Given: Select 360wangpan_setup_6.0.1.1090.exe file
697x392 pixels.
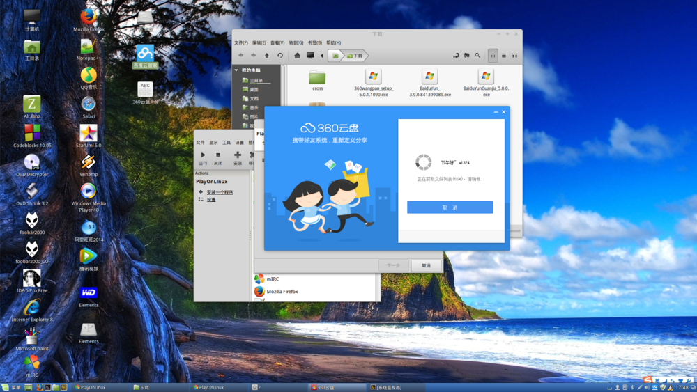Looking at the screenshot, I should [x=374, y=83].
